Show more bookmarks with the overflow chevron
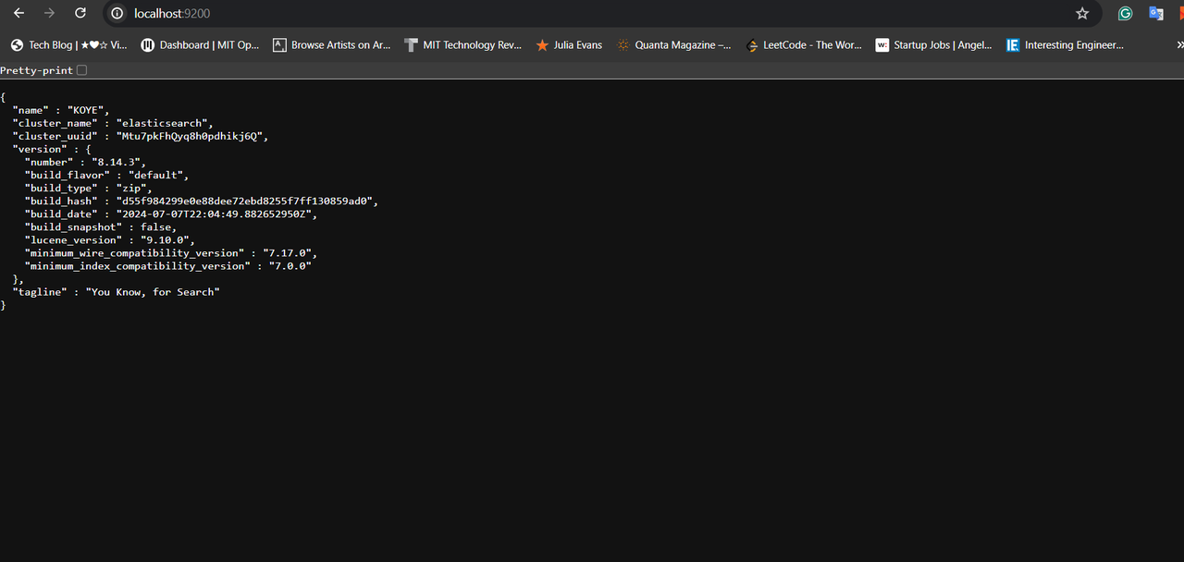The height and width of the screenshot is (562, 1184). tap(1179, 44)
